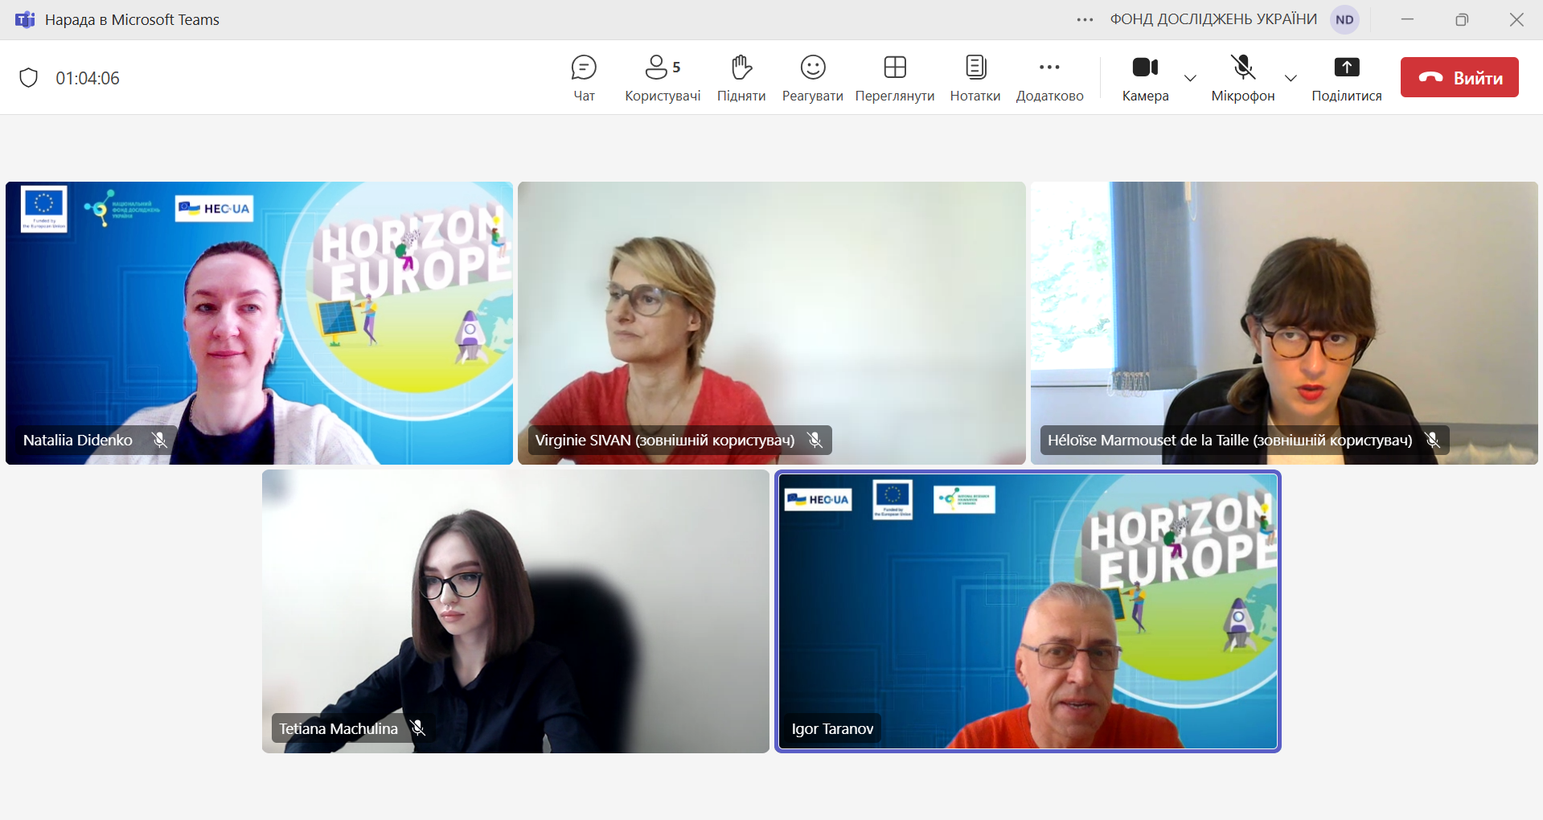Click Nataliia Didenko's muted mic icon
This screenshot has width=1543, height=820.
coord(159,440)
